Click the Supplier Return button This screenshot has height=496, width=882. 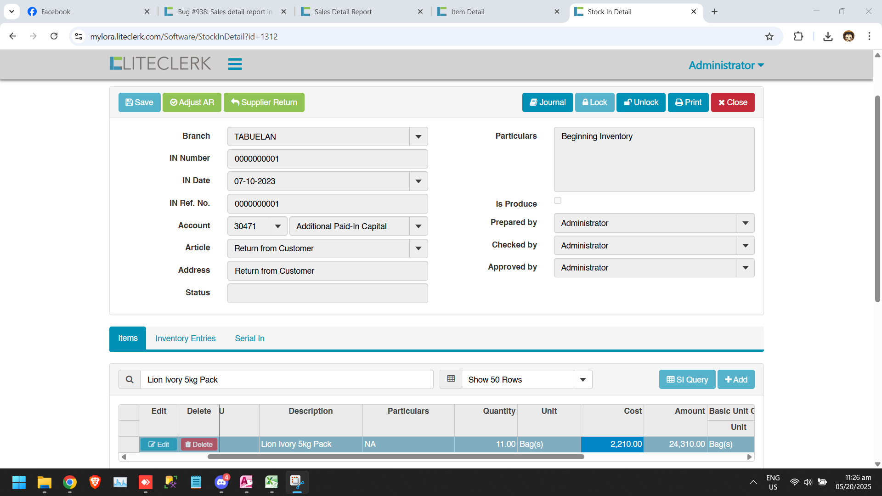264,102
